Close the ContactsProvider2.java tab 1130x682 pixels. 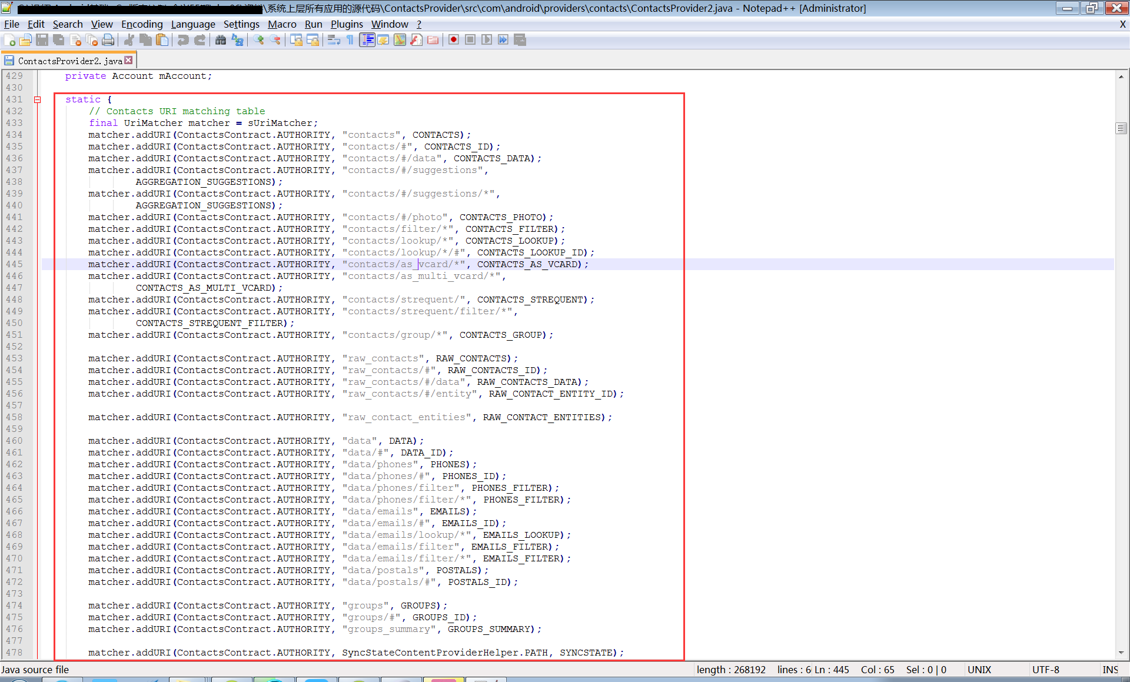click(x=129, y=60)
